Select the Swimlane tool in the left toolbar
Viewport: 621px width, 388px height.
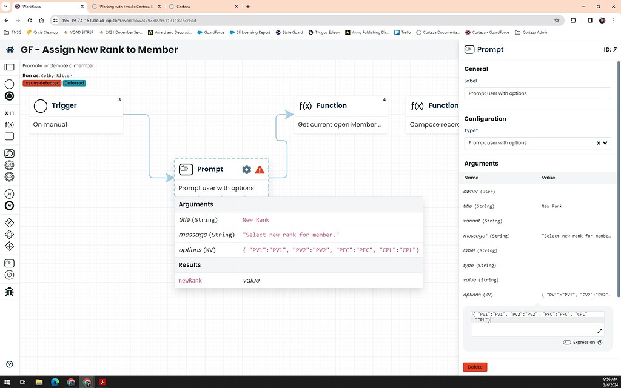point(9,67)
